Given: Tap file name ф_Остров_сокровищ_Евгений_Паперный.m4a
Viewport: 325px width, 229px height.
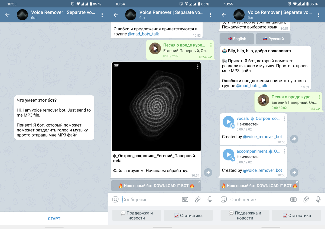Looking at the screenshot, I should (x=155, y=158).
